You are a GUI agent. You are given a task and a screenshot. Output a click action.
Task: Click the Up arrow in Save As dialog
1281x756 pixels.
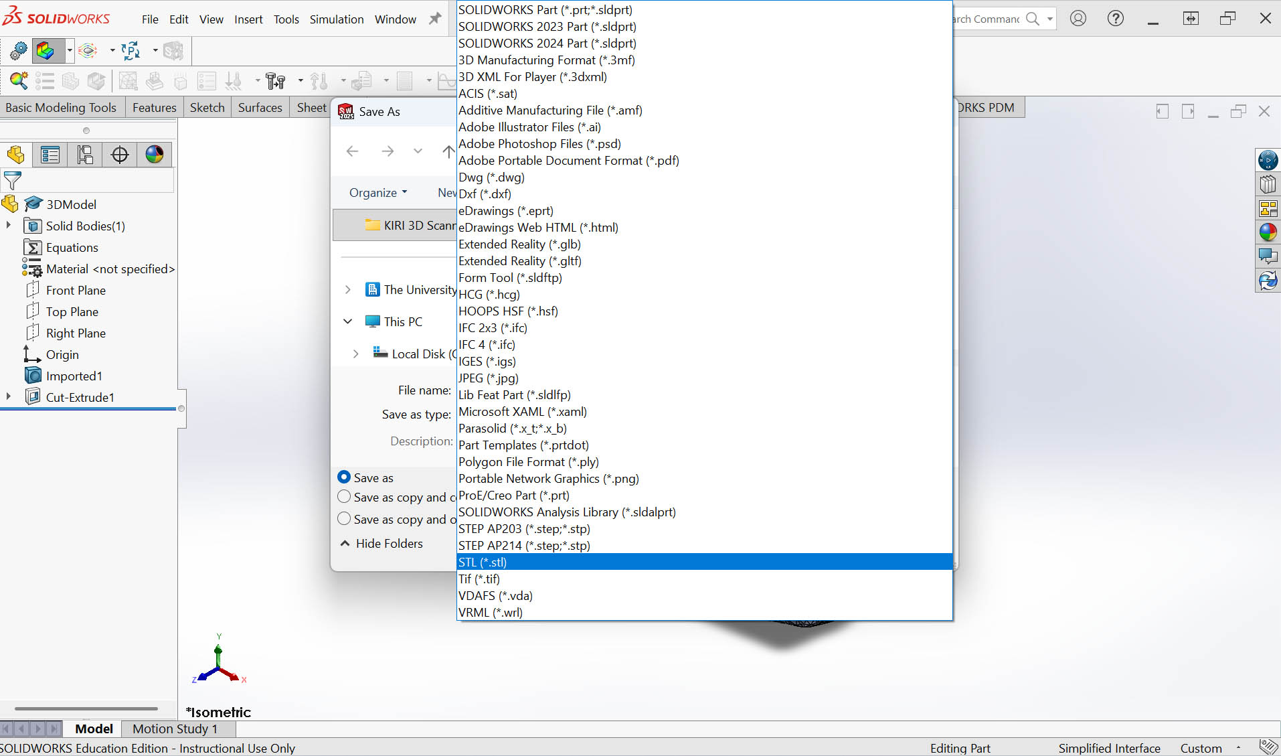(448, 151)
